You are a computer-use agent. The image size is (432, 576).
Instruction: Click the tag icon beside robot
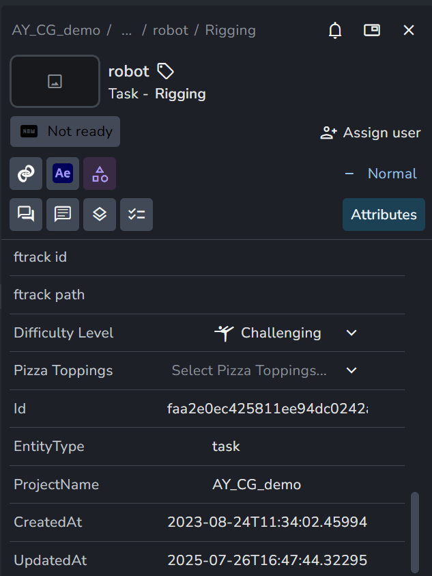[165, 71]
